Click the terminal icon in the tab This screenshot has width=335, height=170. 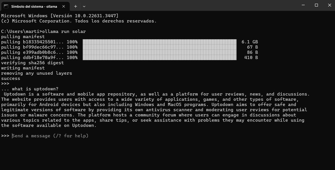(6, 6)
